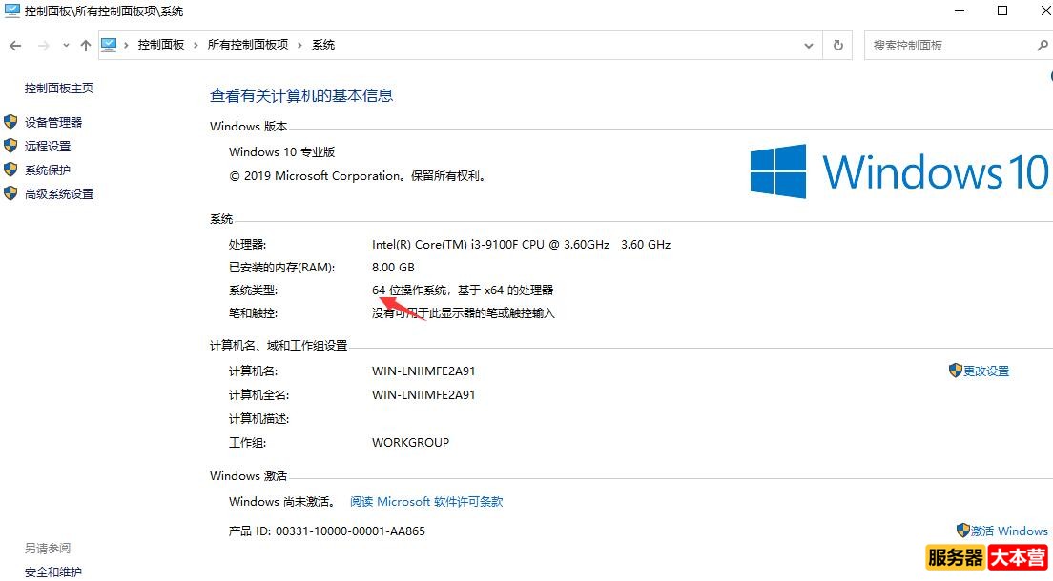Refresh the page with the refresh icon
1053x581 pixels.
[838, 46]
